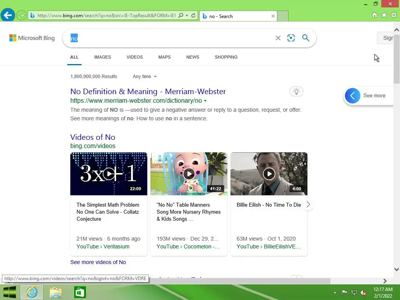Image resolution: width=400 pixels, height=300 pixels.
Task: Click the network tray icon
Action: click(354, 292)
